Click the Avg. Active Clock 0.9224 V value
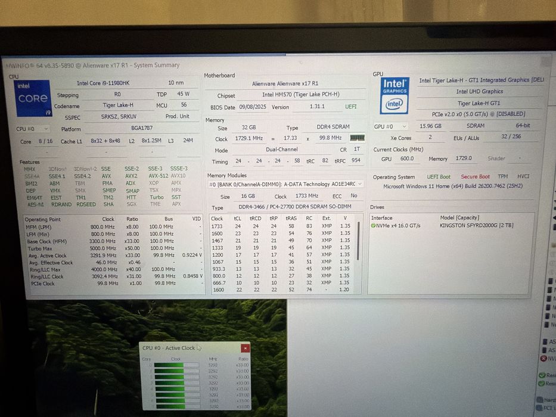This screenshot has width=556, height=417. pos(192,255)
